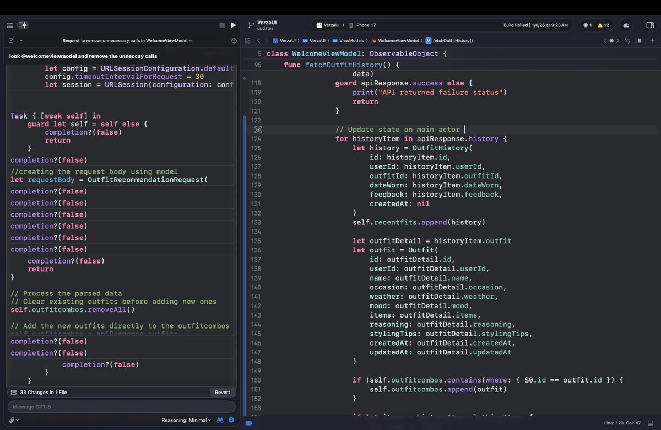Show the 12 warnings indicator
Screen dimensions: 661x430
(x=603, y=25)
